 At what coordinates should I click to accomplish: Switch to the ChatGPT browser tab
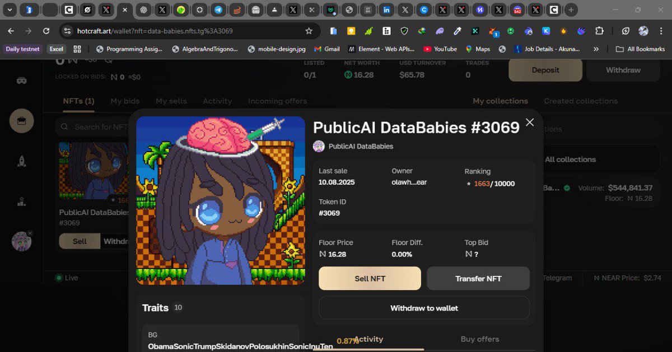[x=143, y=10]
